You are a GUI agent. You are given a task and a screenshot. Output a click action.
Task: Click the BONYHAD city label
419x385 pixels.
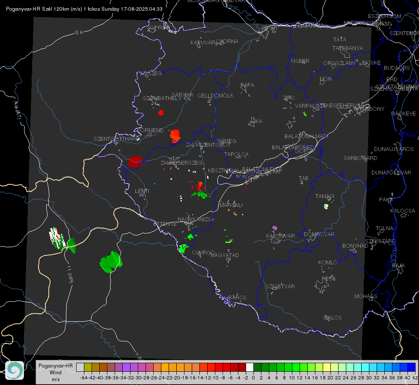click(355, 246)
